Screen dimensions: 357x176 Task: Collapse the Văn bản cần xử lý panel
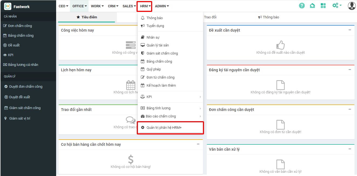pyautogui.click(x=350, y=149)
